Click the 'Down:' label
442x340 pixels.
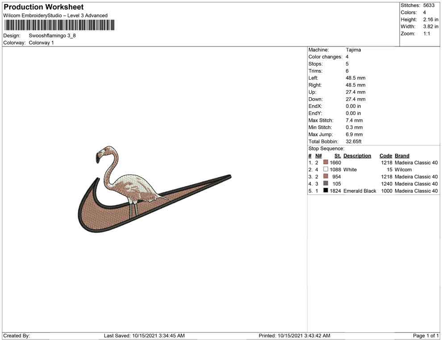[316, 99]
